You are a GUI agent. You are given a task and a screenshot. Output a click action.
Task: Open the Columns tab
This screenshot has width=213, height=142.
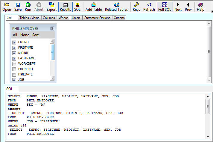pyautogui.click(x=49, y=18)
